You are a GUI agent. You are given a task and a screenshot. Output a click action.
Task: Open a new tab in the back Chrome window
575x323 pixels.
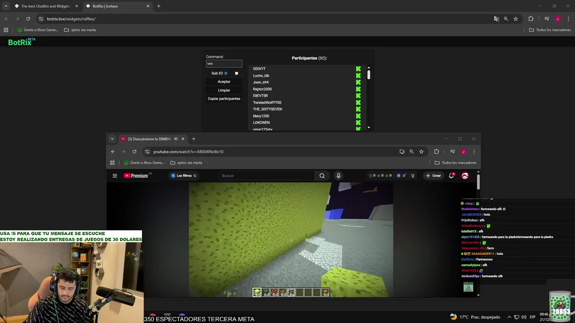coord(159,6)
